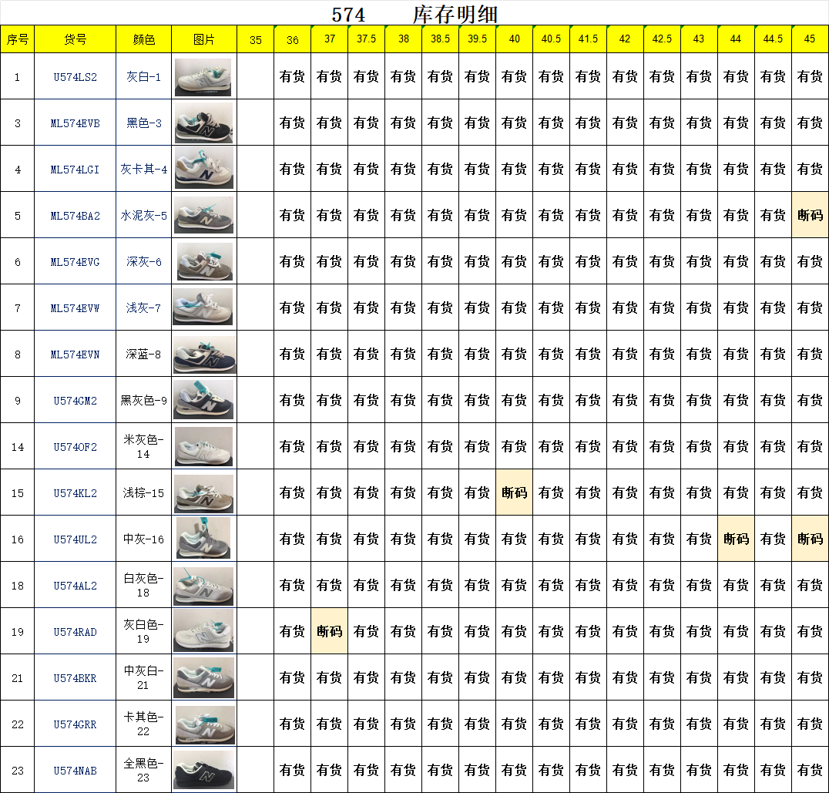
Task: Select size 36 有货 cell for U574LS2
Action: 292,77
